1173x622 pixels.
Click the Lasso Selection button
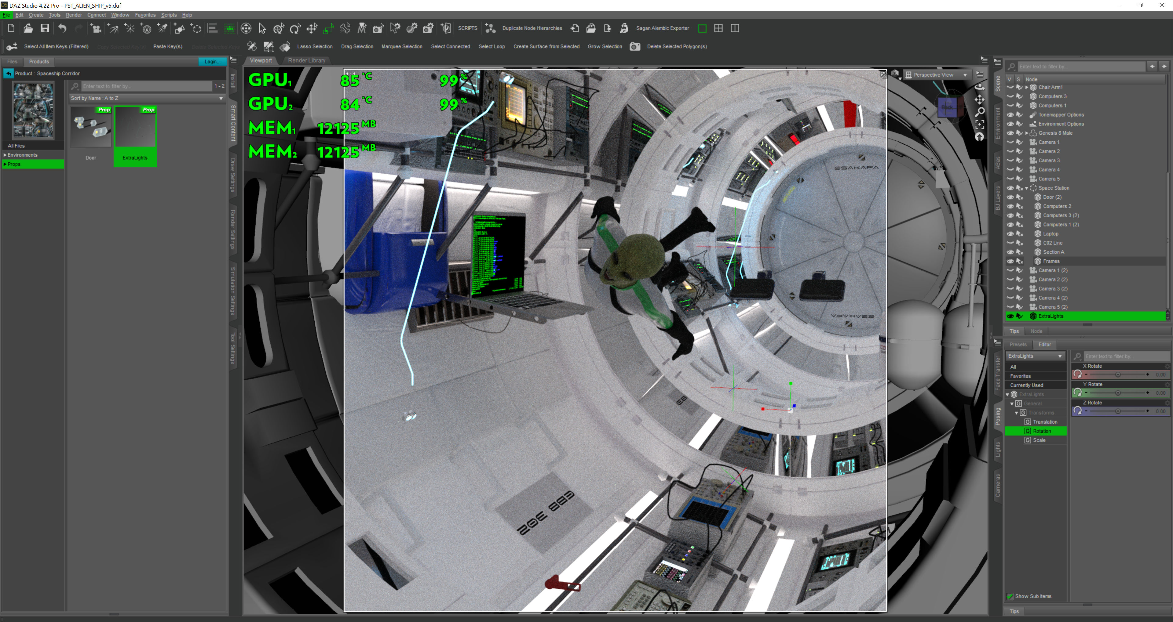click(x=315, y=46)
